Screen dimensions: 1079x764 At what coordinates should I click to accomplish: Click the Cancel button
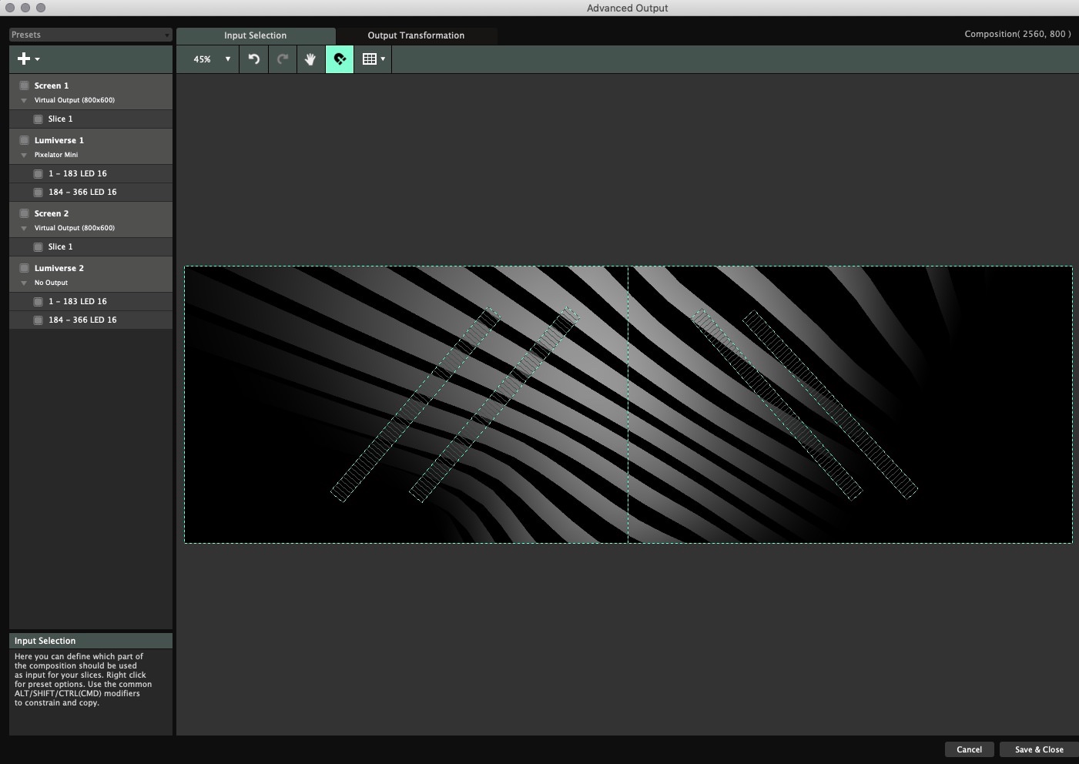click(x=969, y=749)
